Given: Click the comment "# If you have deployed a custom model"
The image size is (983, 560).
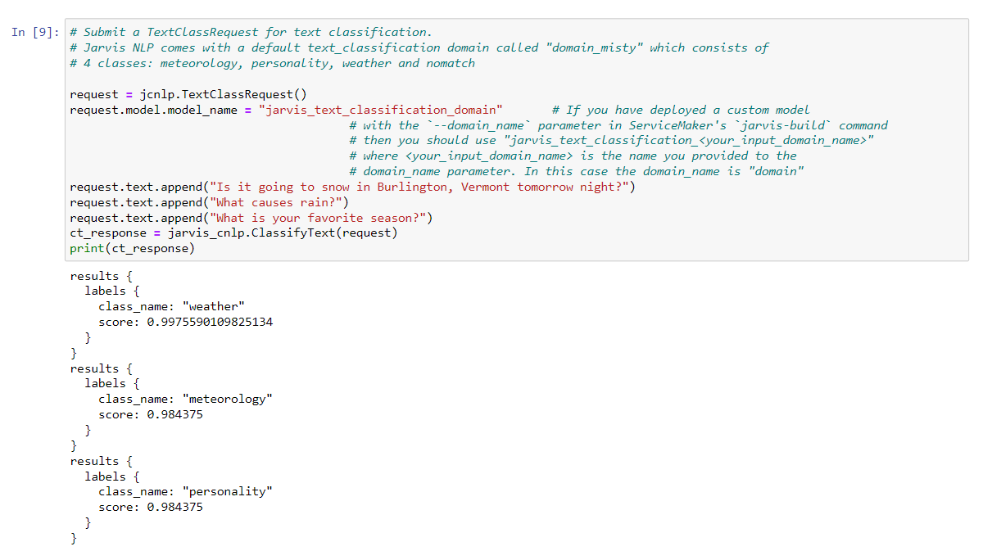Looking at the screenshot, I should click(681, 110).
